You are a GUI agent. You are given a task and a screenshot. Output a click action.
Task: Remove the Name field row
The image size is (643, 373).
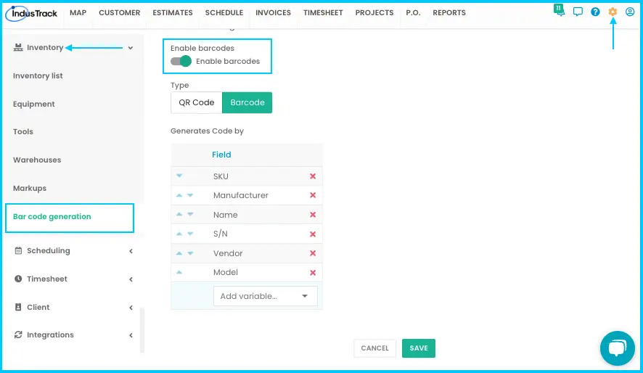click(x=313, y=215)
